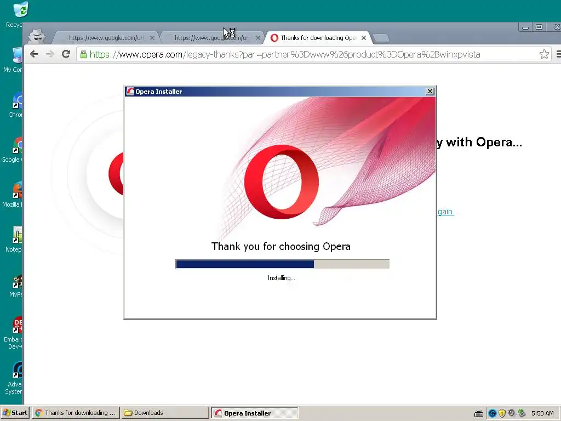Click the on-screen keyboard tray icon

pos(479,413)
